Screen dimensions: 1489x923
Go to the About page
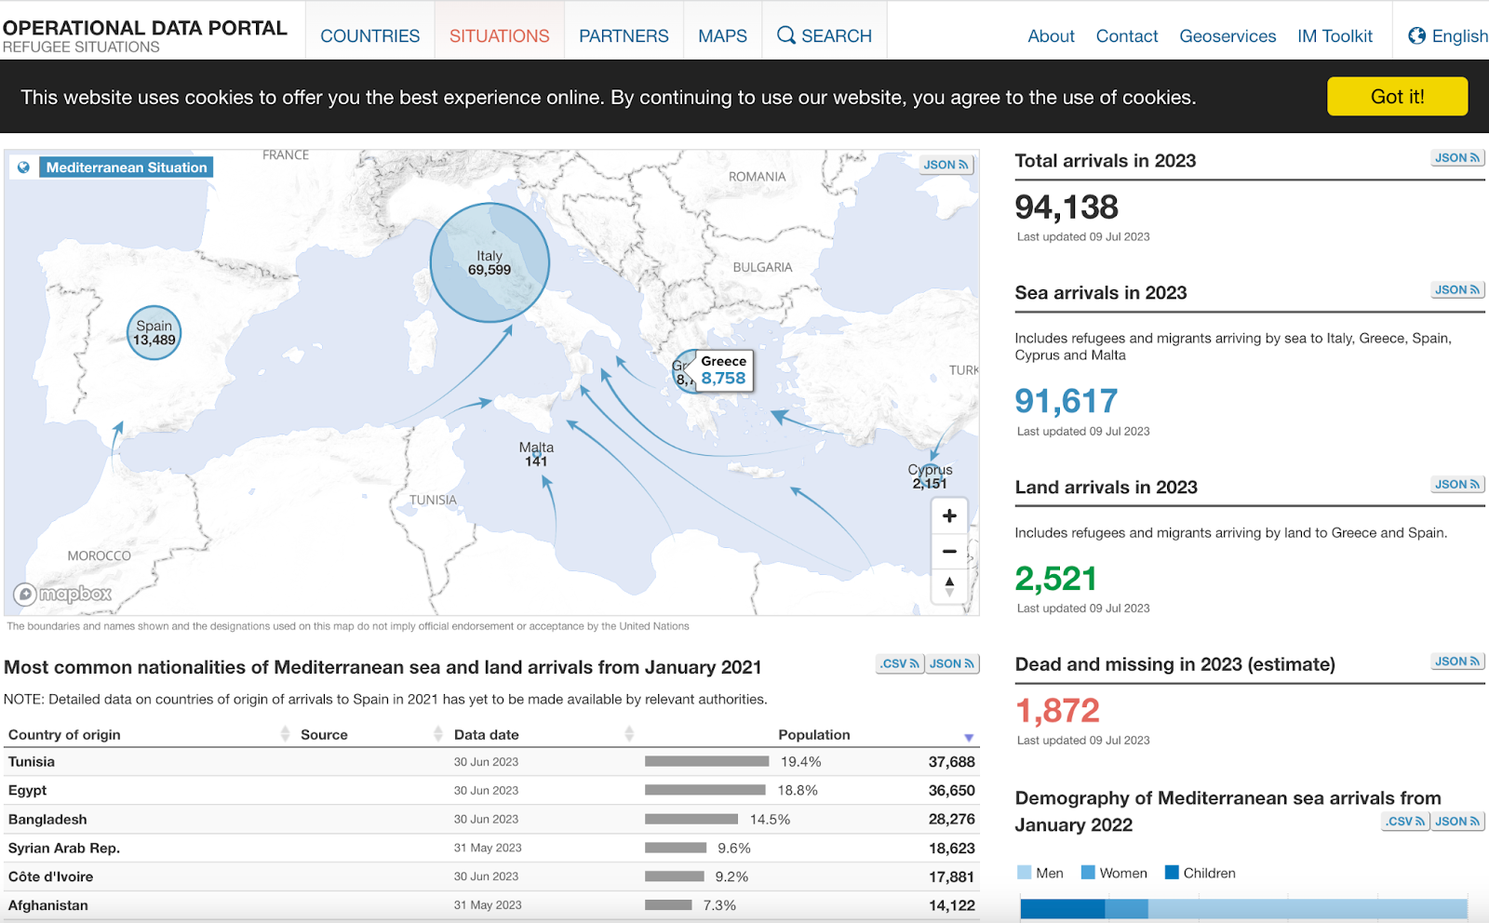pos(1052,35)
